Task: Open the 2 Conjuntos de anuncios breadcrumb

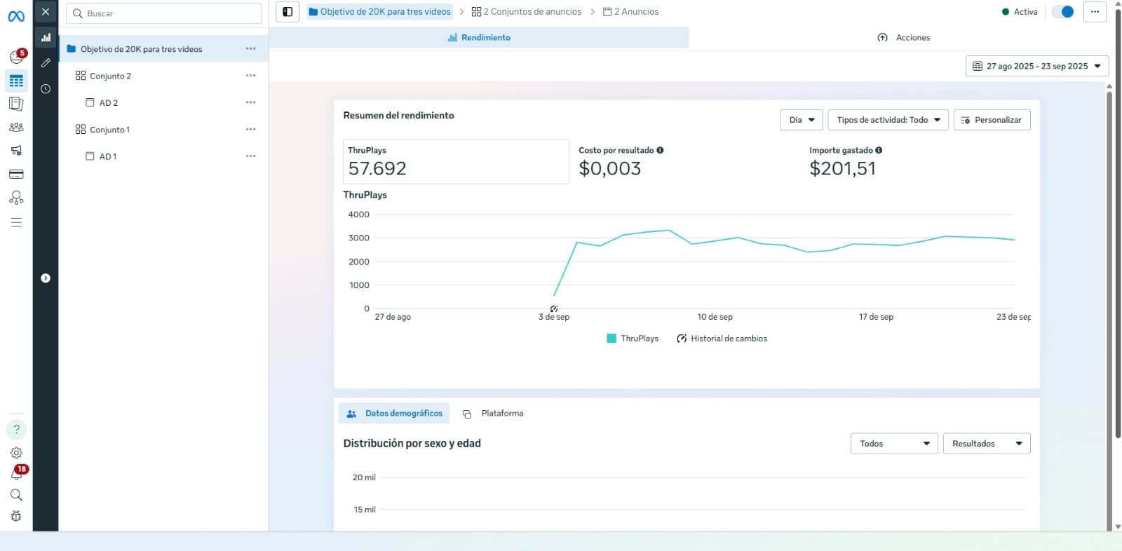Action: [x=527, y=12]
